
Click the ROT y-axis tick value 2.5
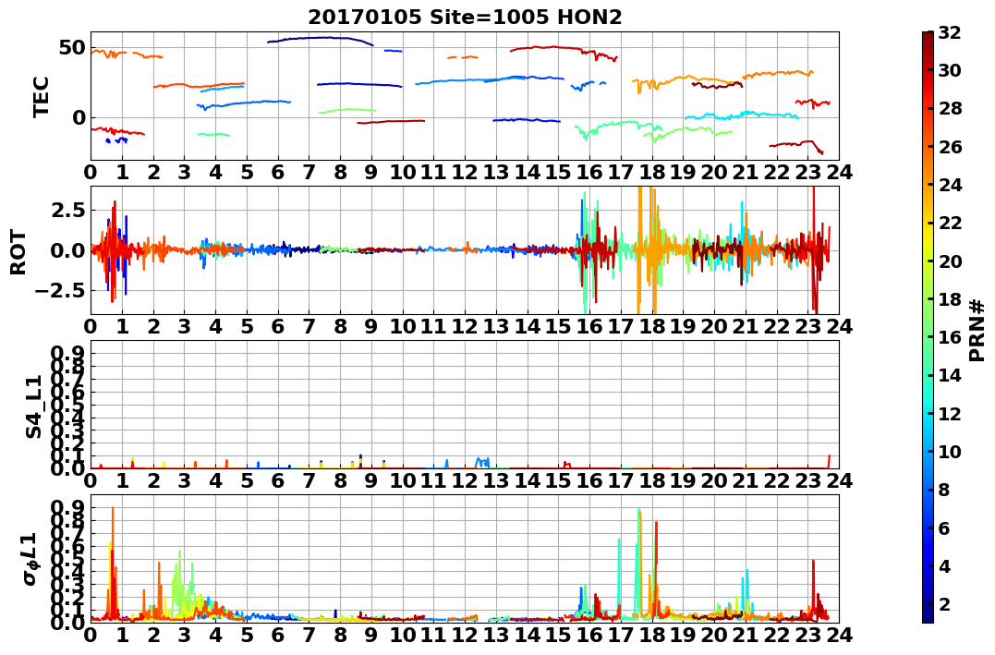(x=67, y=210)
